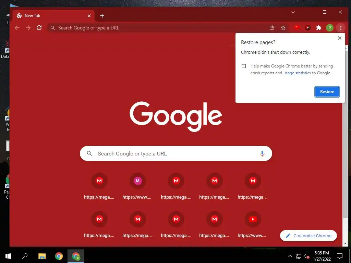351x263 pixels.
Task: Bookmark this tab with star icon
Action: pyautogui.click(x=283, y=28)
